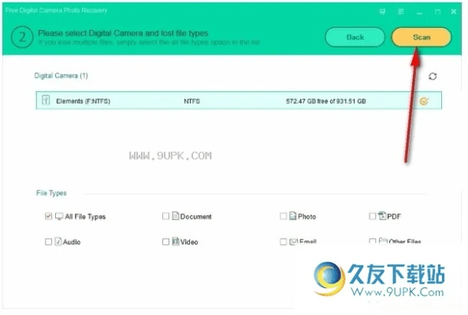Maximize the Photo Recovery window
This screenshot has width=468, height=315.
point(437,12)
